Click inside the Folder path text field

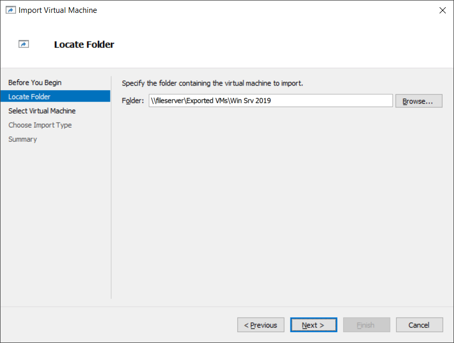(x=270, y=101)
